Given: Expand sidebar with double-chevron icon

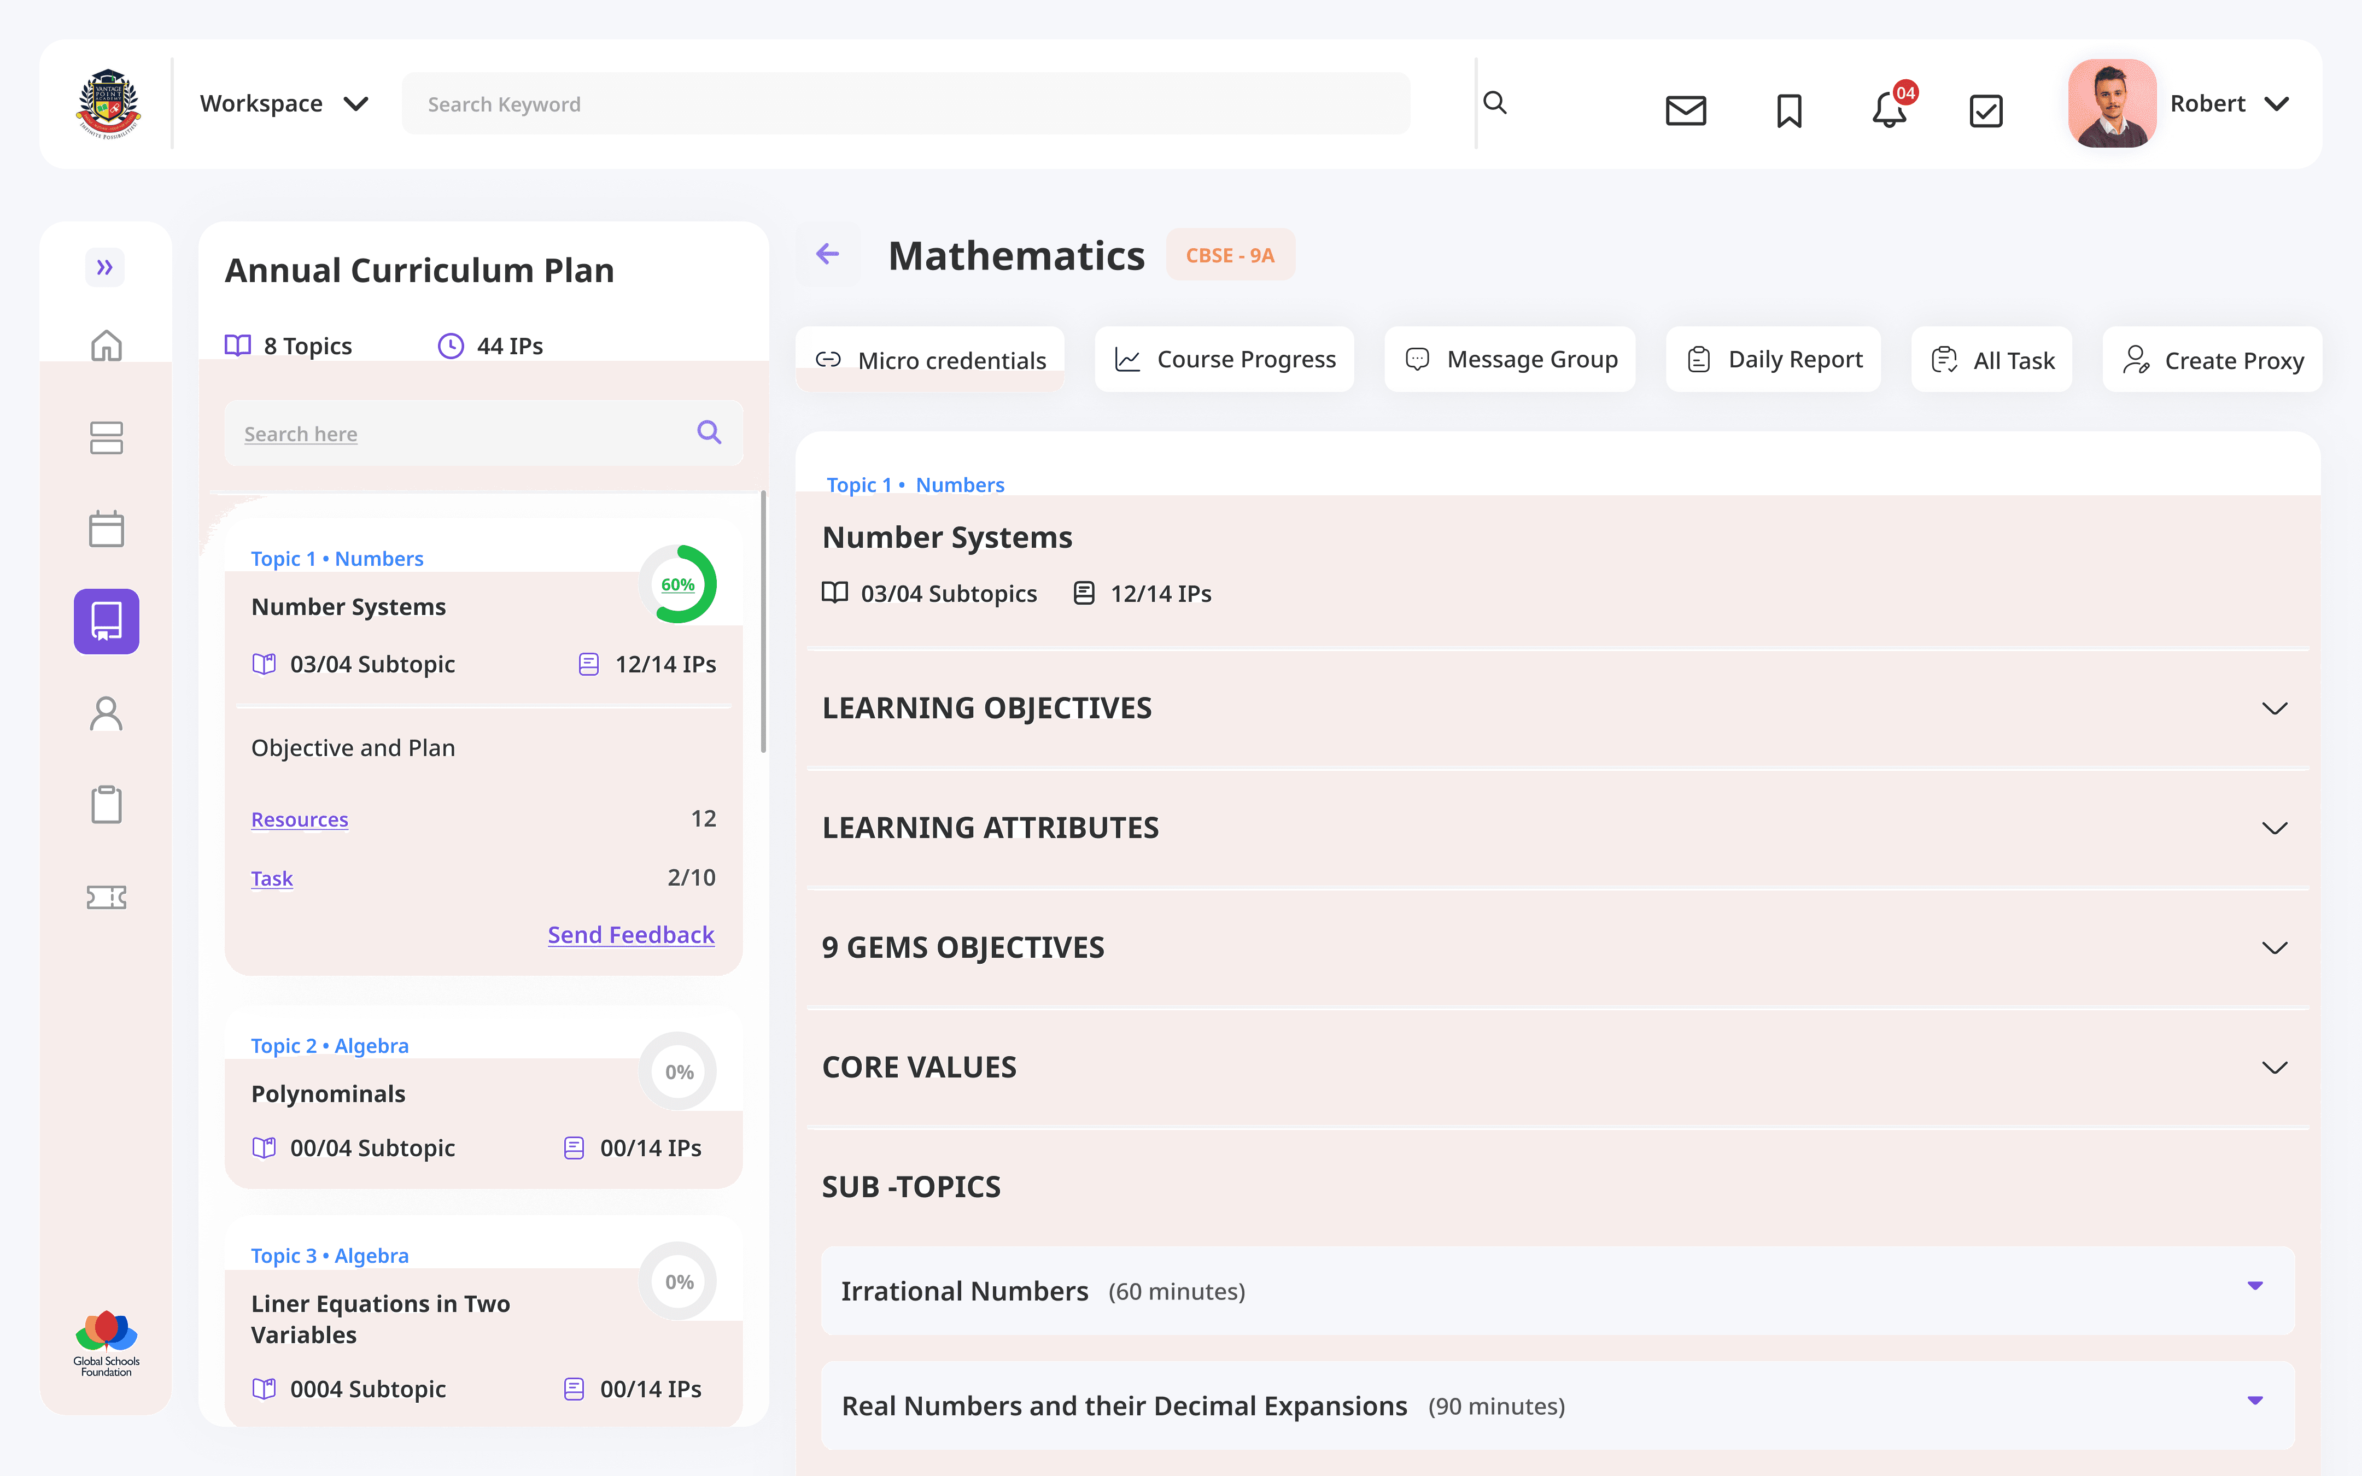Looking at the screenshot, I should 106,267.
